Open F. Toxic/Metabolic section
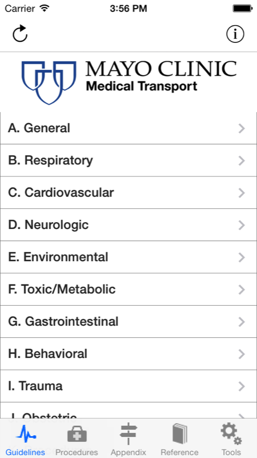Viewport: 257px width, 458px height. 128,290
